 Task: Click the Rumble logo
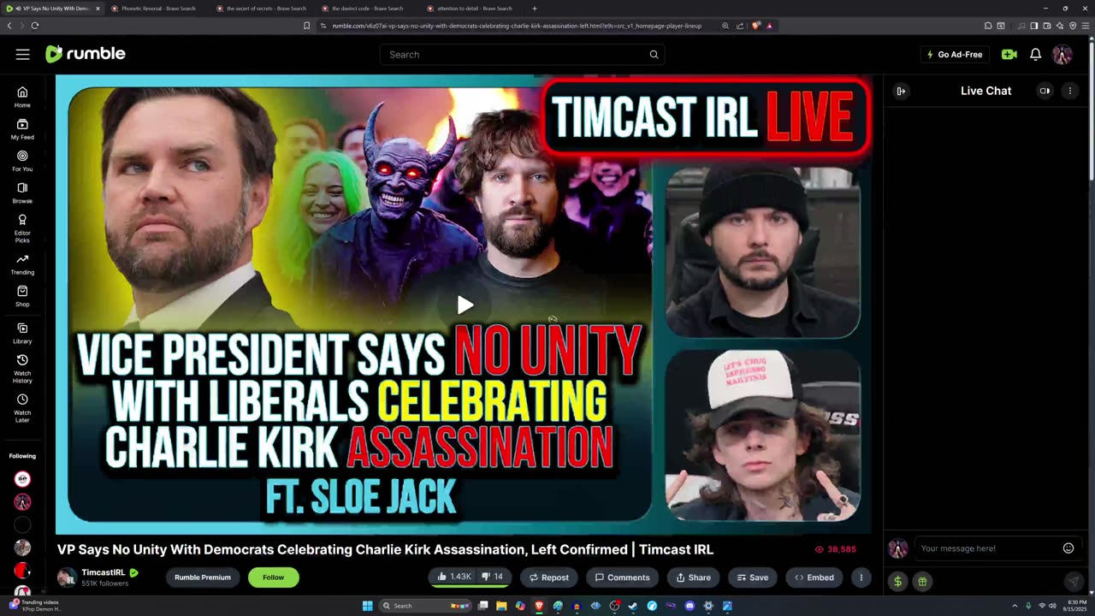click(x=86, y=54)
